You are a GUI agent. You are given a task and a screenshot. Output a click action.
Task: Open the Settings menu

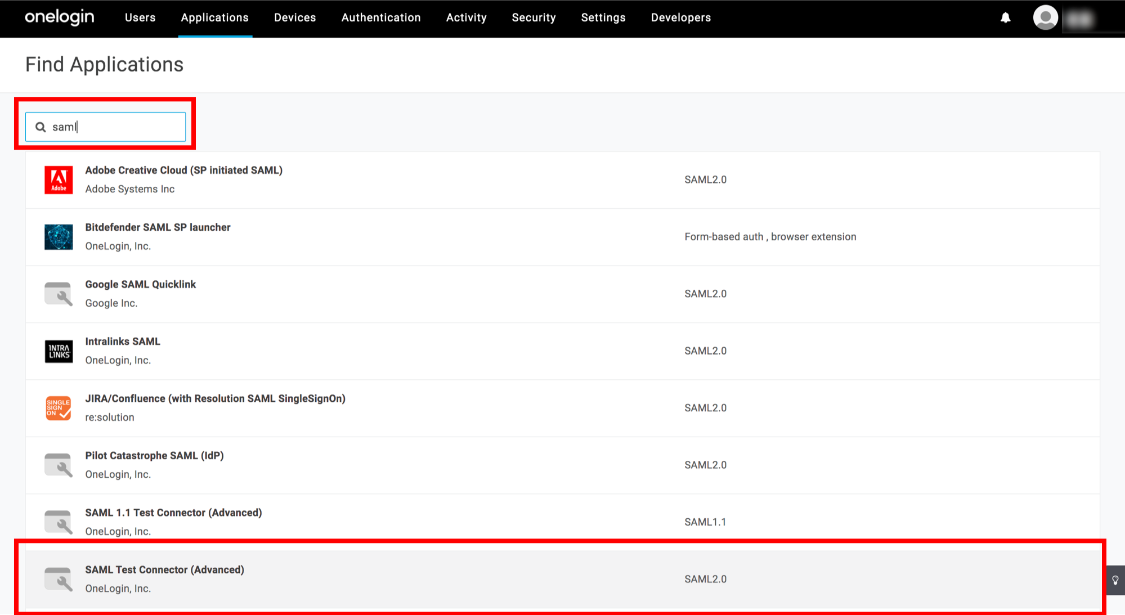point(603,17)
